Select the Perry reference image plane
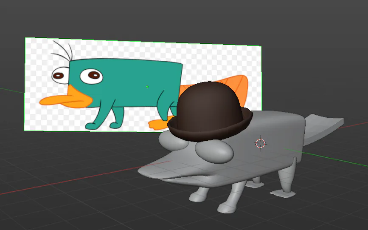 (143, 85)
